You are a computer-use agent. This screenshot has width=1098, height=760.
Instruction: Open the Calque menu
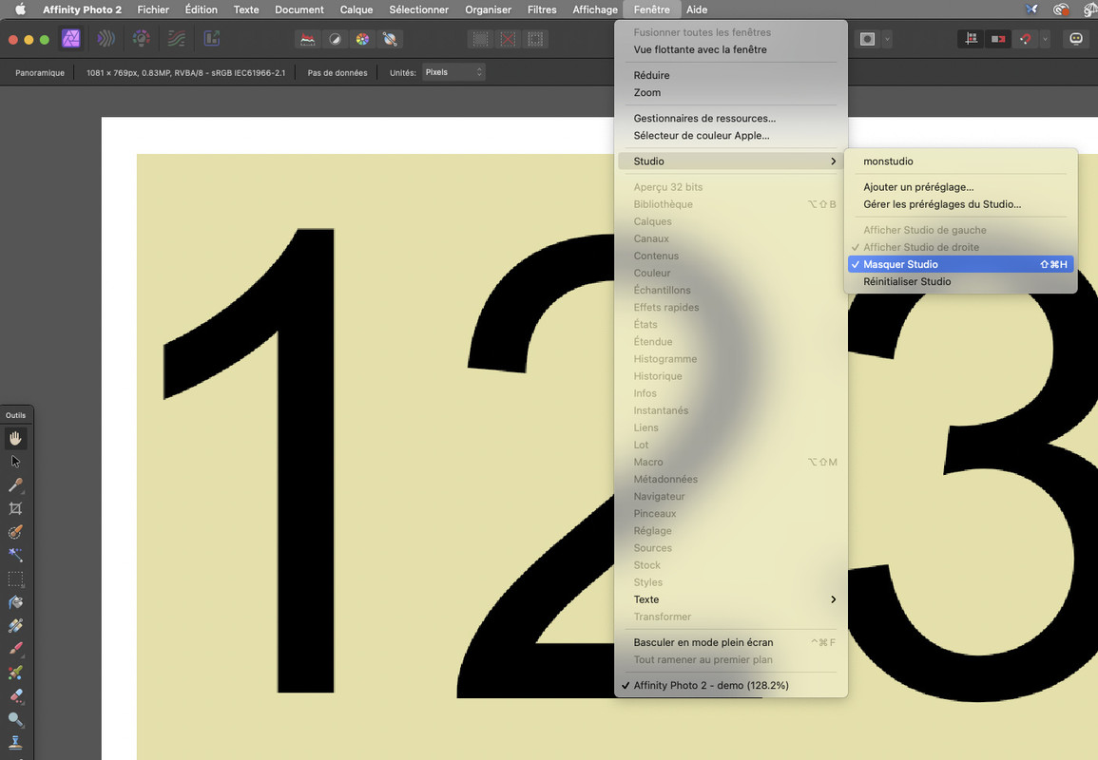tap(356, 9)
